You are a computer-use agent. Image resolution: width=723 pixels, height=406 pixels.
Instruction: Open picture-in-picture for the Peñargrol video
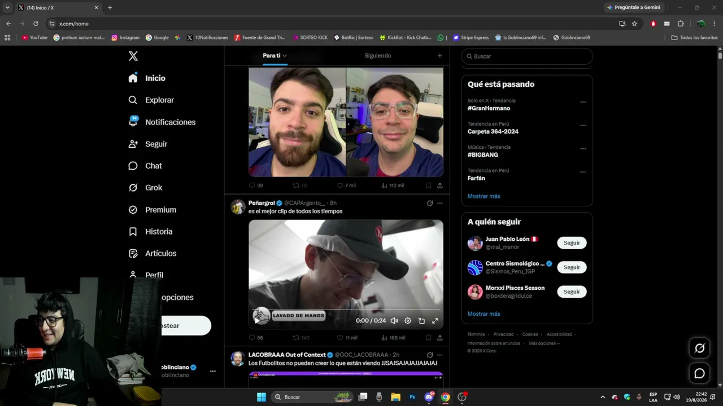421,321
